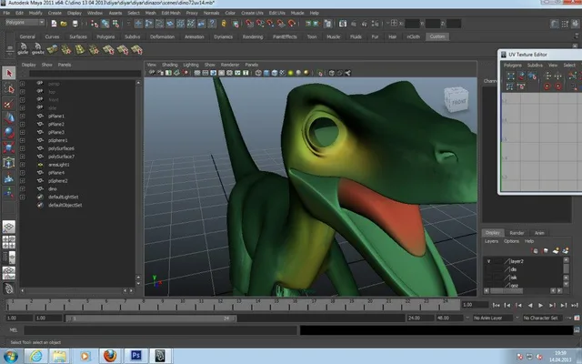Toggle visibility V box of layer2
The image size is (582, 364).
(488, 261)
